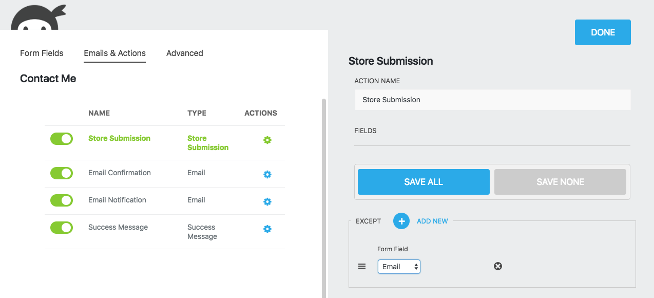Screen dimensions: 654x298
Task: Open the Advanced tab
Action: (x=184, y=53)
